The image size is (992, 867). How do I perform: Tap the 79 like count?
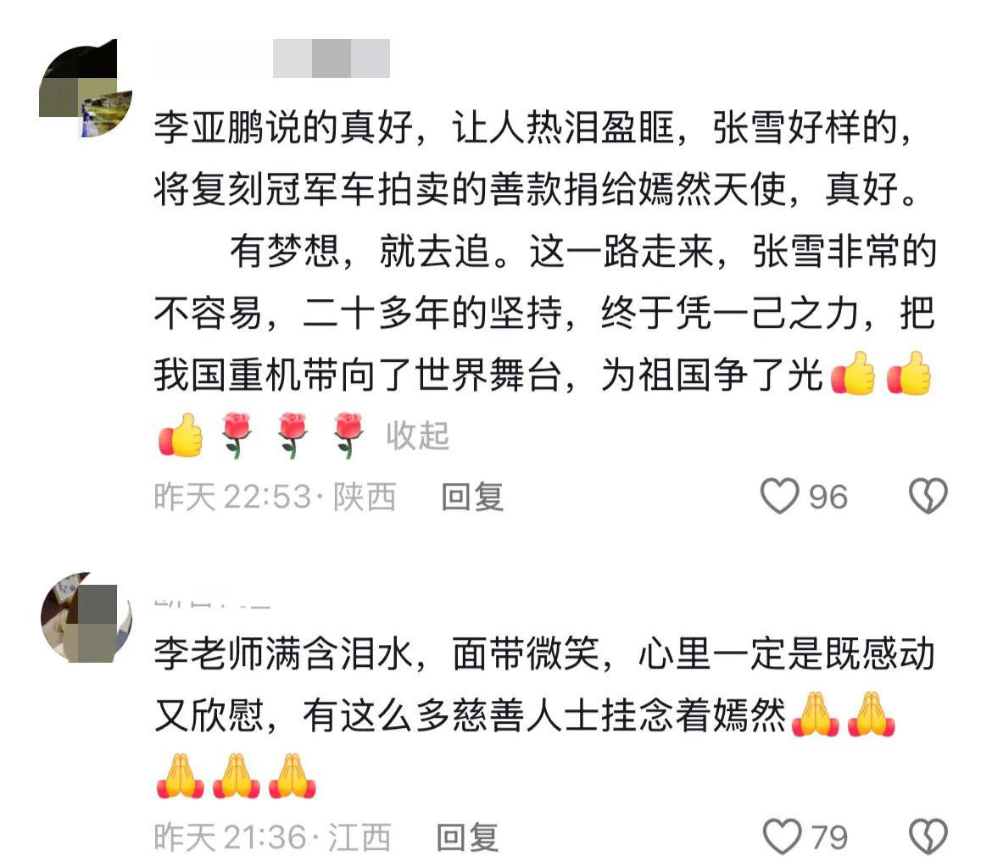828,837
